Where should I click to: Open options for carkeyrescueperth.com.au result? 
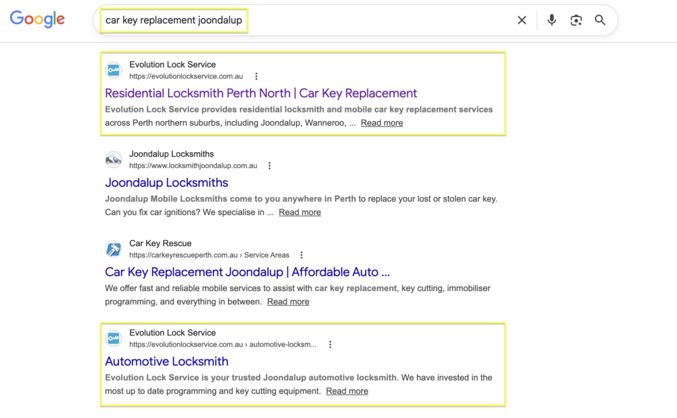pos(301,255)
